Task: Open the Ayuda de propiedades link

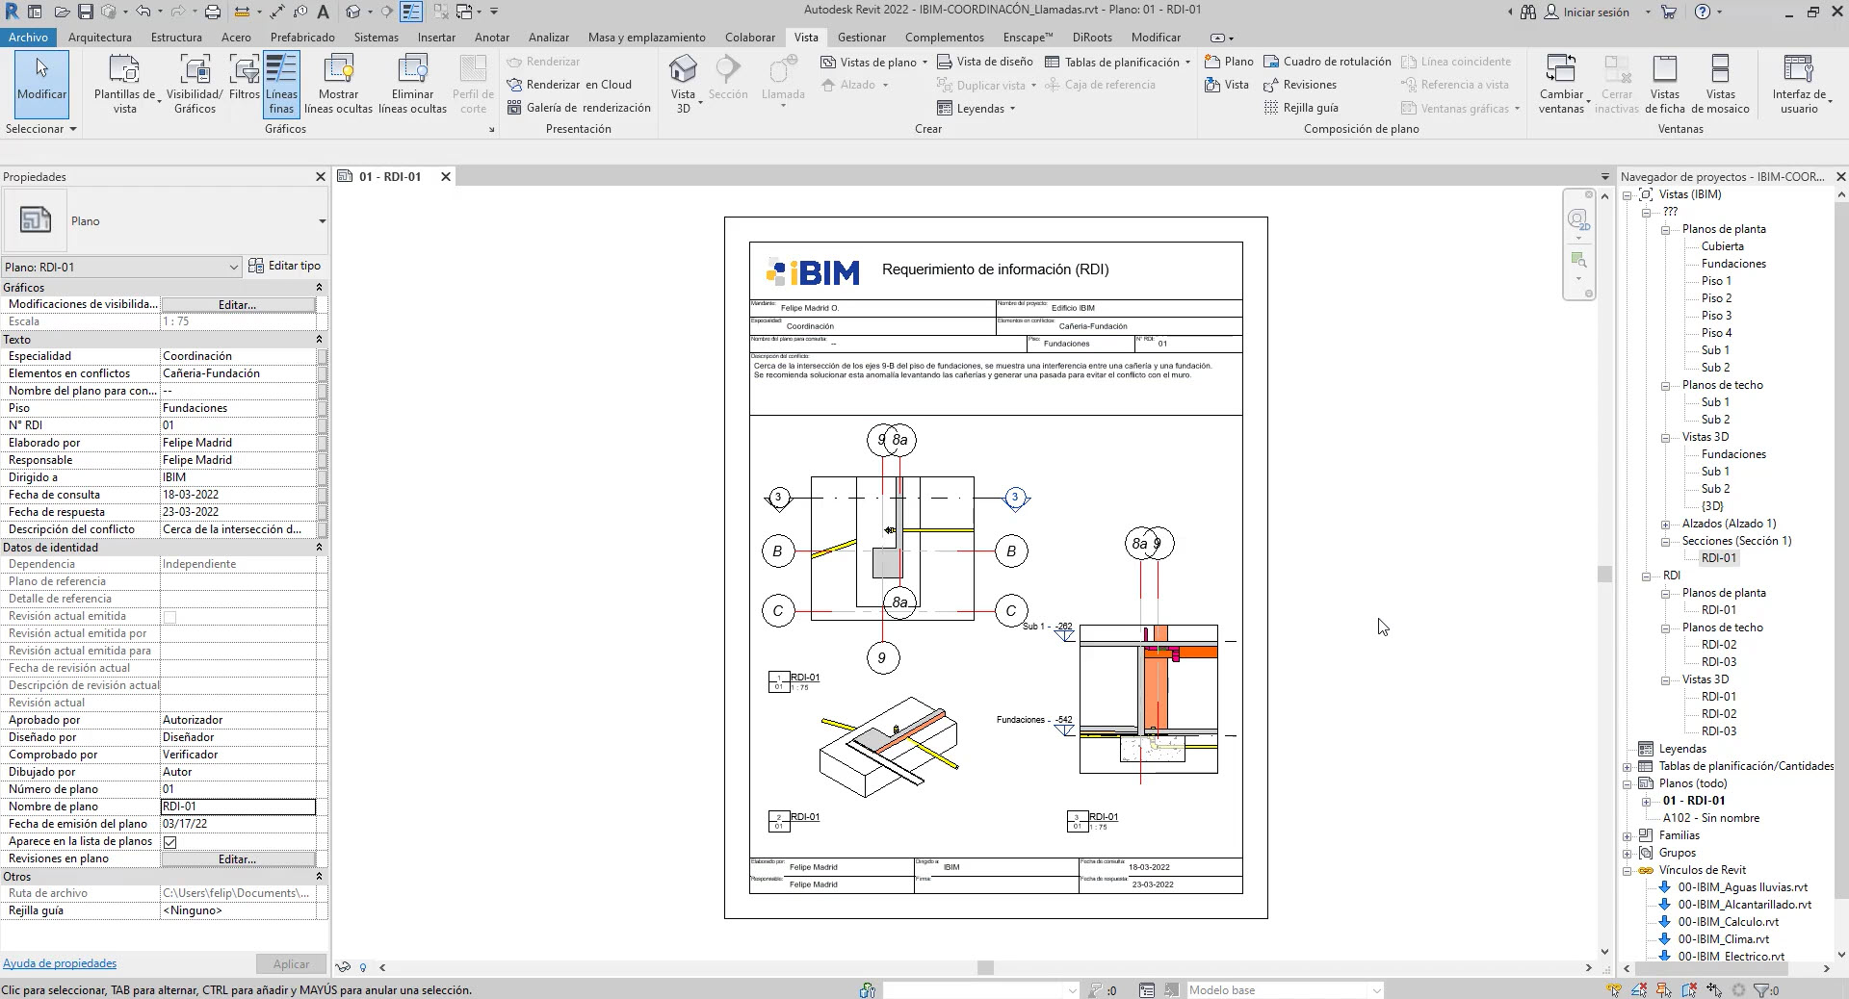Action: click(x=60, y=963)
